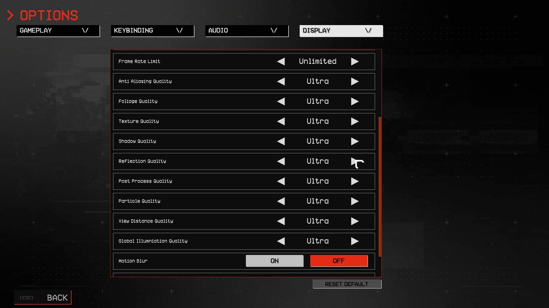Image resolution: width=549 pixels, height=308 pixels.
Task: Expand the Audio tab chevron
Action: (x=274, y=31)
